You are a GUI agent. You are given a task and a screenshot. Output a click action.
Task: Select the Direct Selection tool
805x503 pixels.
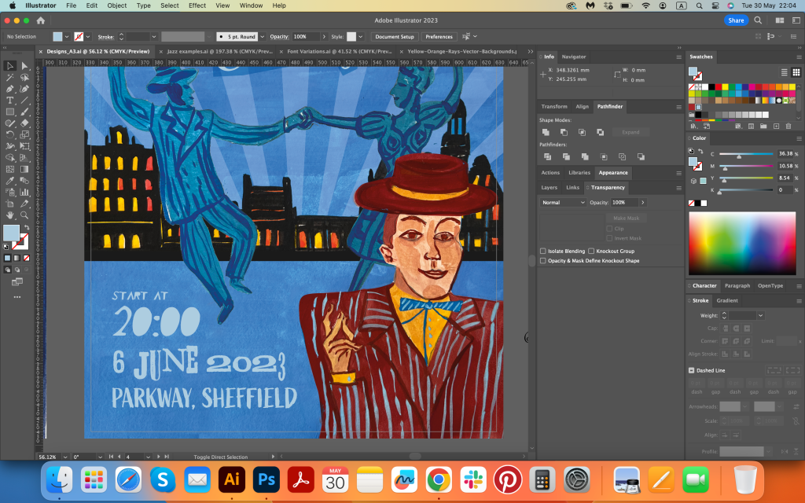click(x=24, y=66)
